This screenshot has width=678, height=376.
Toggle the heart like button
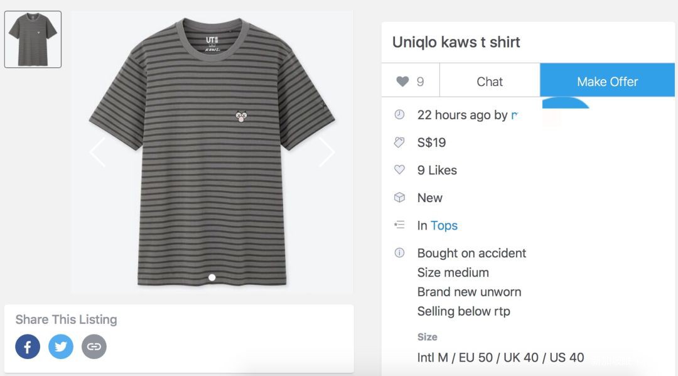pyautogui.click(x=410, y=82)
